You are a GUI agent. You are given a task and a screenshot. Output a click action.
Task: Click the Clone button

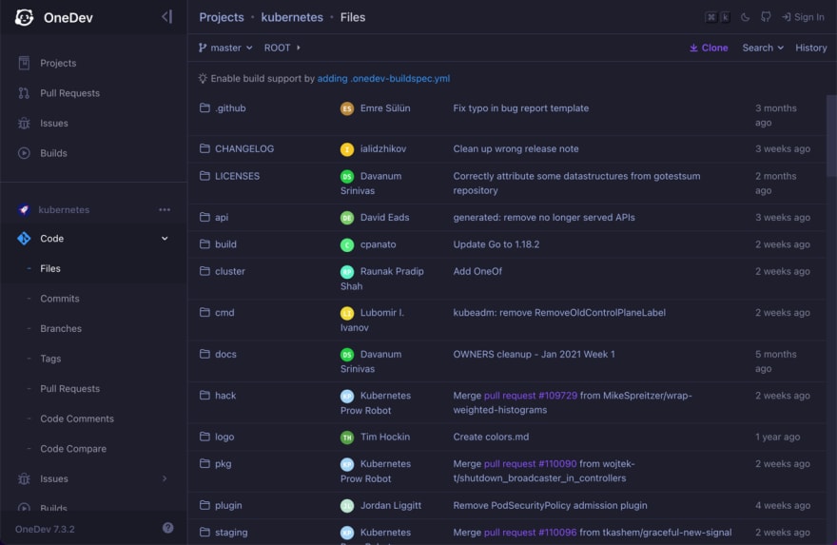(709, 48)
